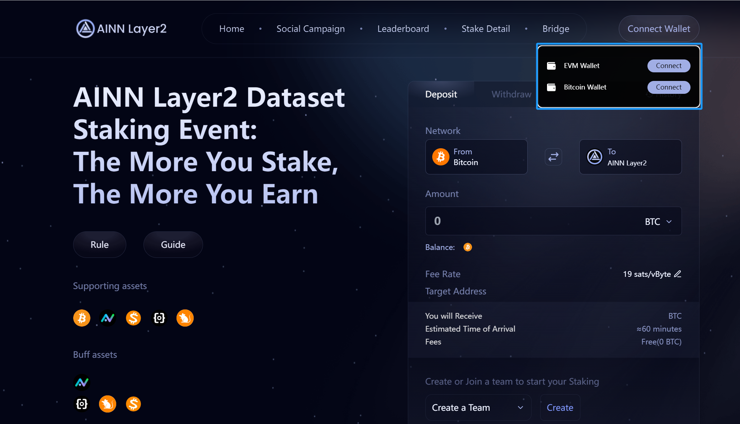Open the Social Campaign page

click(x=310, y=29)
